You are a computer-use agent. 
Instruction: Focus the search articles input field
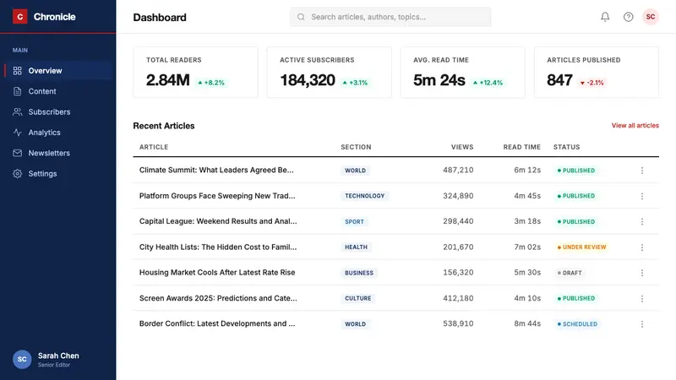[x=390, y=17]
